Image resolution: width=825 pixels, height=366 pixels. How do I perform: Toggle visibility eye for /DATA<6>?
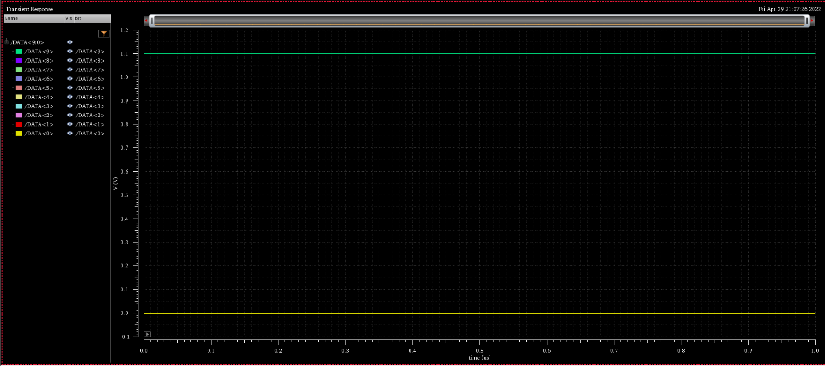70,79
